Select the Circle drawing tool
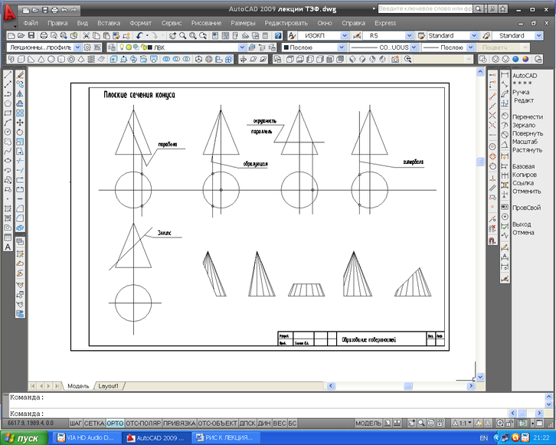Screen dimensions: 556x445 8,132
